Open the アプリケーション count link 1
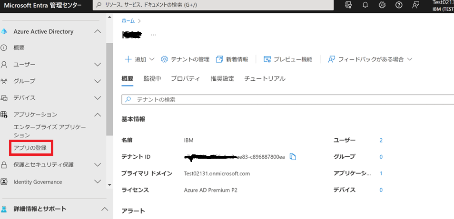 (381, 174)
